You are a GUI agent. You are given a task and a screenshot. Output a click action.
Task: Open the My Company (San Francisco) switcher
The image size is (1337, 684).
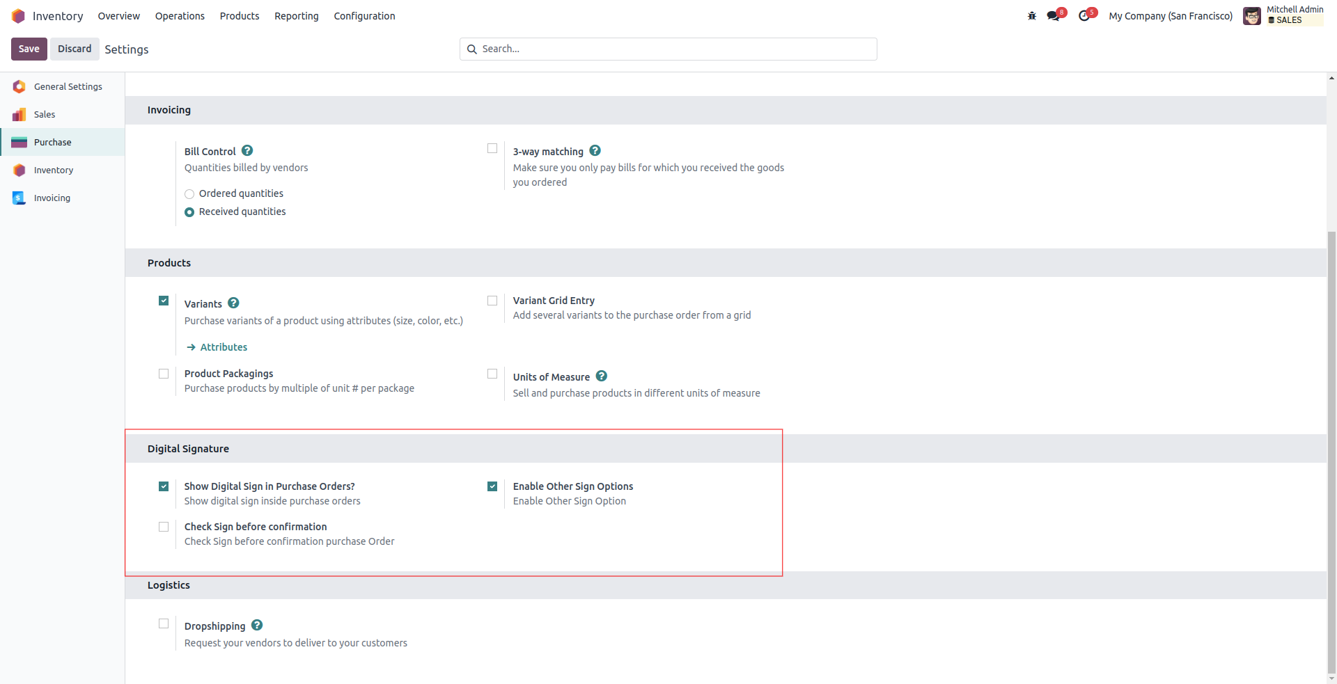pos(1170,16)
